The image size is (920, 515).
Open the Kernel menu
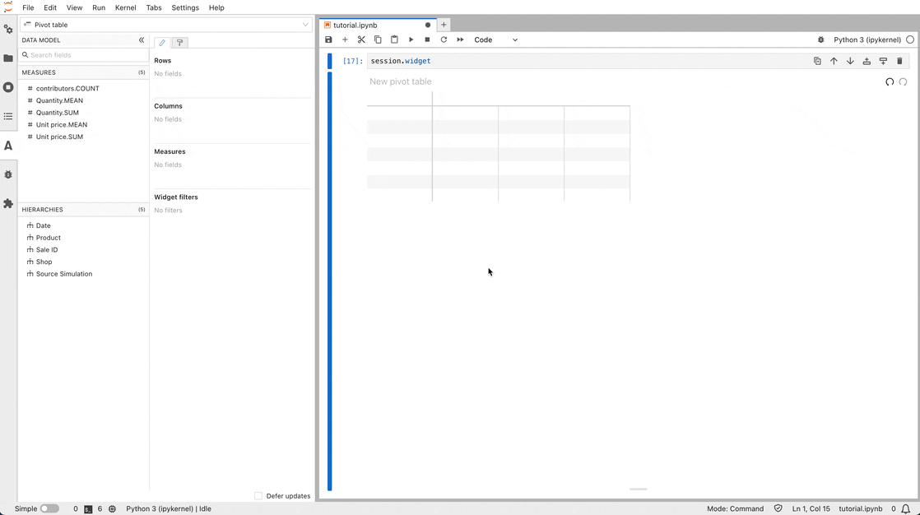pyautogui.click(x=125, y=7)
